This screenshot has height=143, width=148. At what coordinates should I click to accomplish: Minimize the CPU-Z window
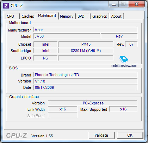tap(114, 4)
